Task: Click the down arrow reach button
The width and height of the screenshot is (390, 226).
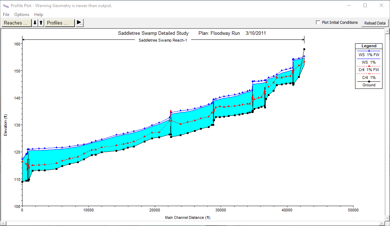Action: [35, 23]
